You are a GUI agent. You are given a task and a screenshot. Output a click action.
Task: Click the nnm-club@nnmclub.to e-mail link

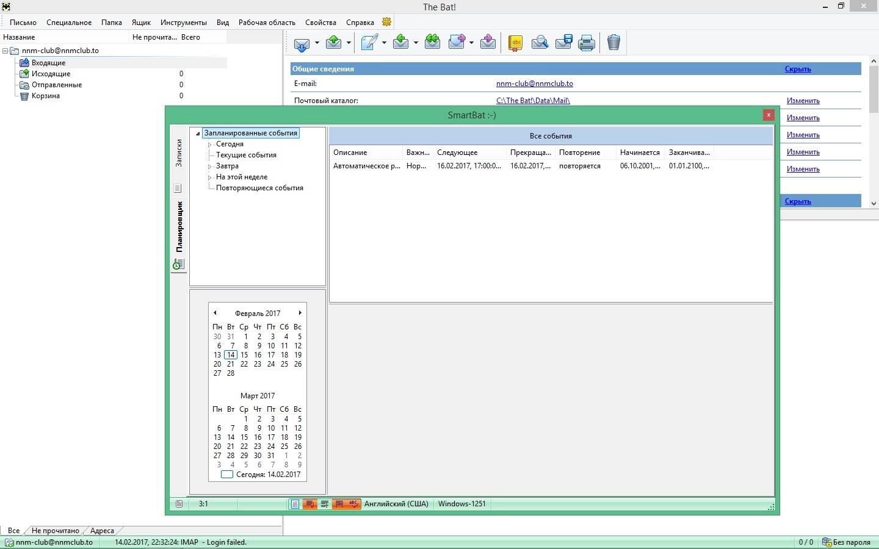click(x=535, y=84)
